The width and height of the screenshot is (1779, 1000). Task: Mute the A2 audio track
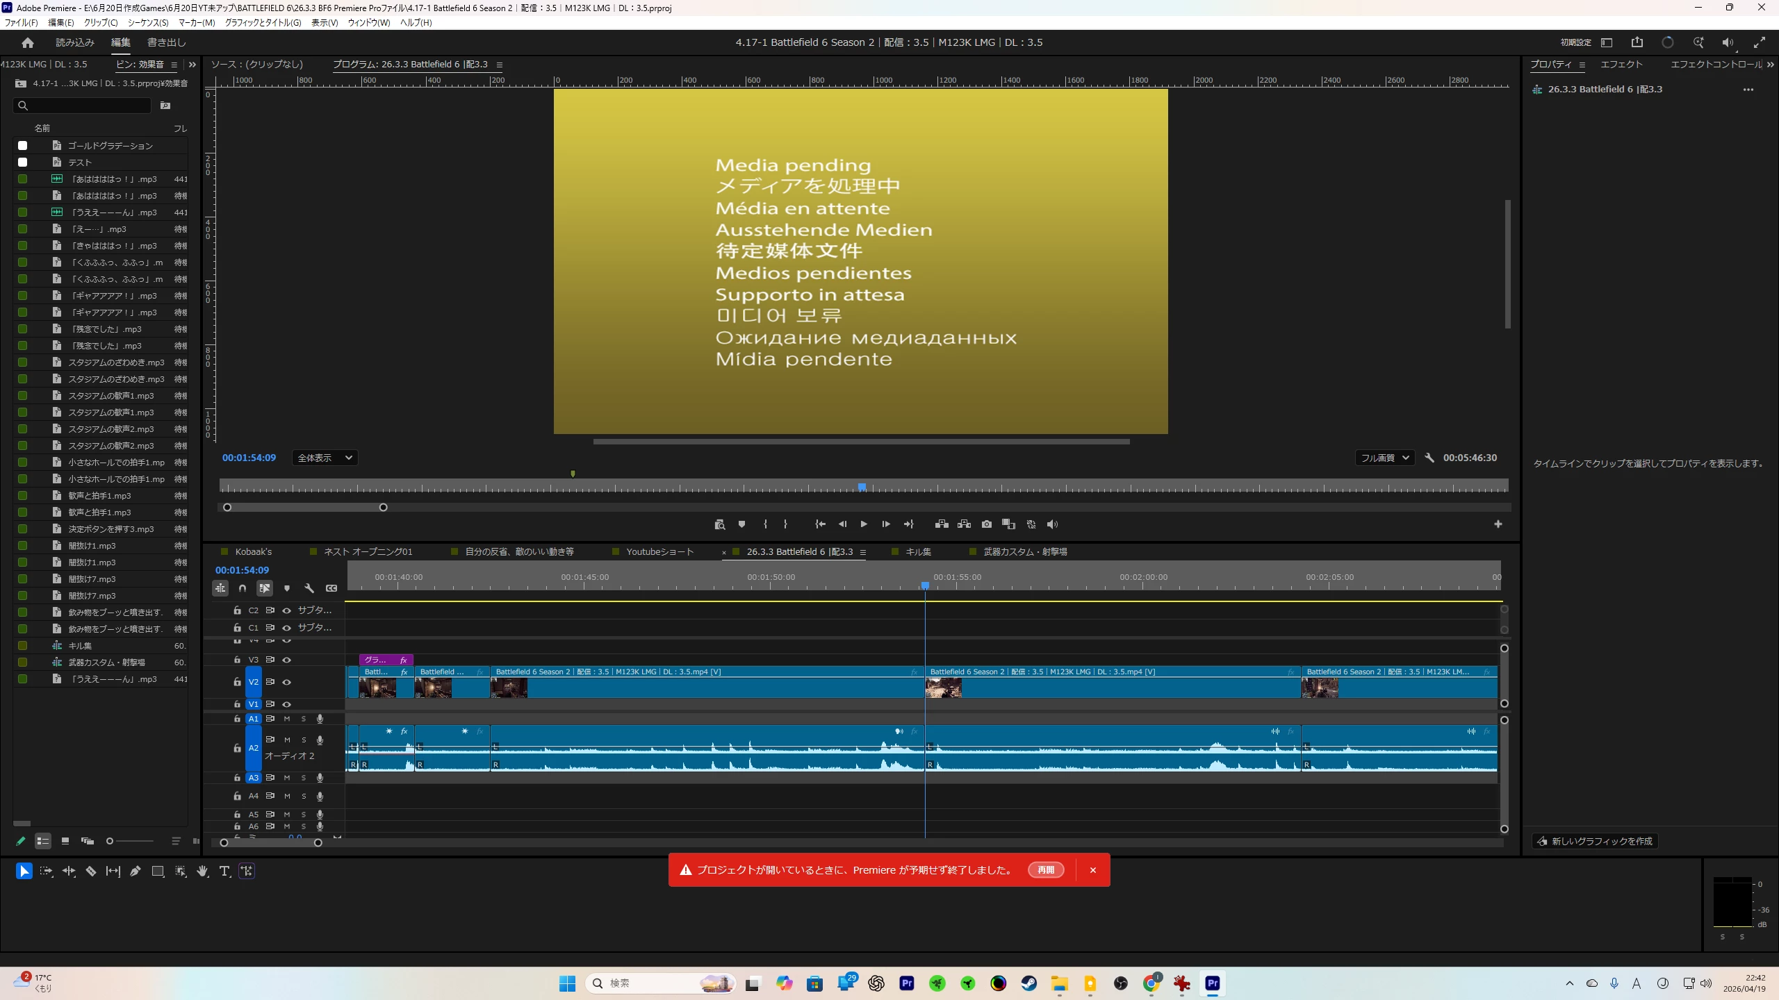287,740
